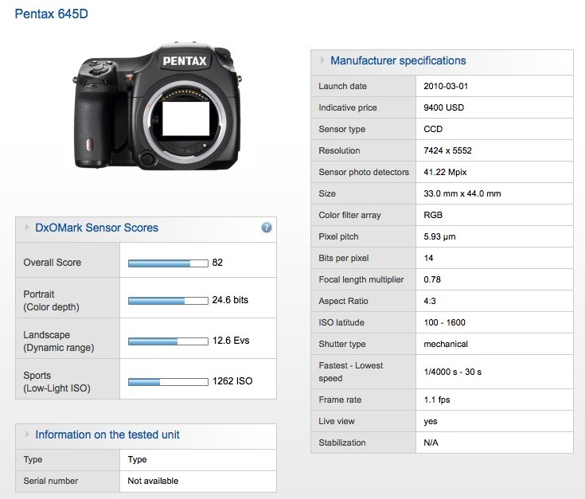Select the resolution 7424 x 5552

(x=447, y=150)
